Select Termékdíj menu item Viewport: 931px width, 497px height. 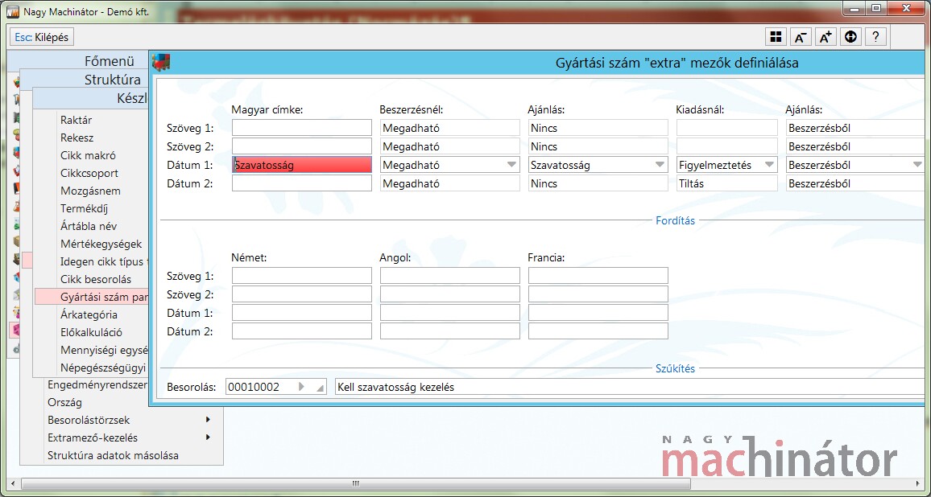pos(84,208)
